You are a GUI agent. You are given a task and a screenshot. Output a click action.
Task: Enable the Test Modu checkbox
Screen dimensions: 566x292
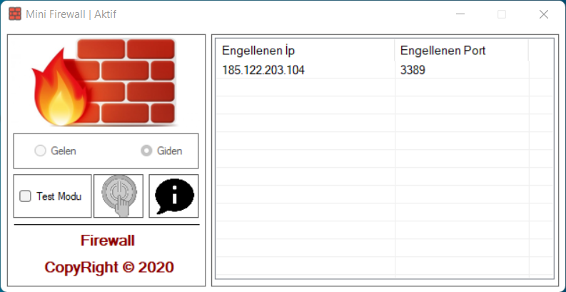(x=25, y=196)
